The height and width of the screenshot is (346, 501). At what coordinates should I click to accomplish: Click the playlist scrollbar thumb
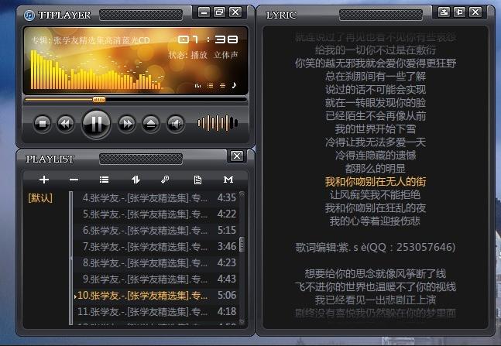point(242,245)
